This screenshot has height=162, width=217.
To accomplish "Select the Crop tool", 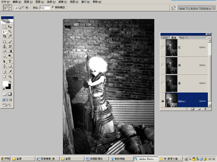I will point(4,36).
